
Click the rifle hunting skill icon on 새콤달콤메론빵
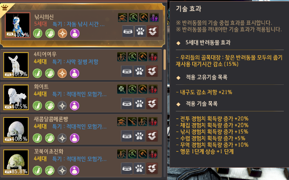(132, 122)
